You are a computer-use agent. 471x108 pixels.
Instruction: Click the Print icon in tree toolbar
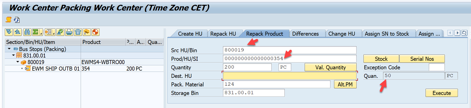69,32
